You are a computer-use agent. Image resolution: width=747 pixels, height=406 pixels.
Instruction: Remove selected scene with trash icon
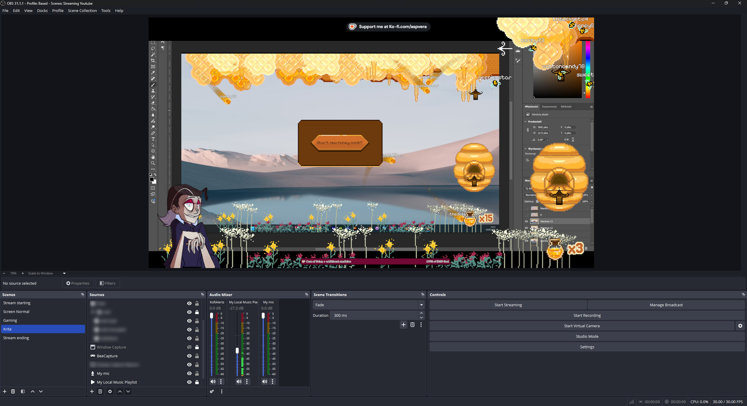(x=13, y=392)
